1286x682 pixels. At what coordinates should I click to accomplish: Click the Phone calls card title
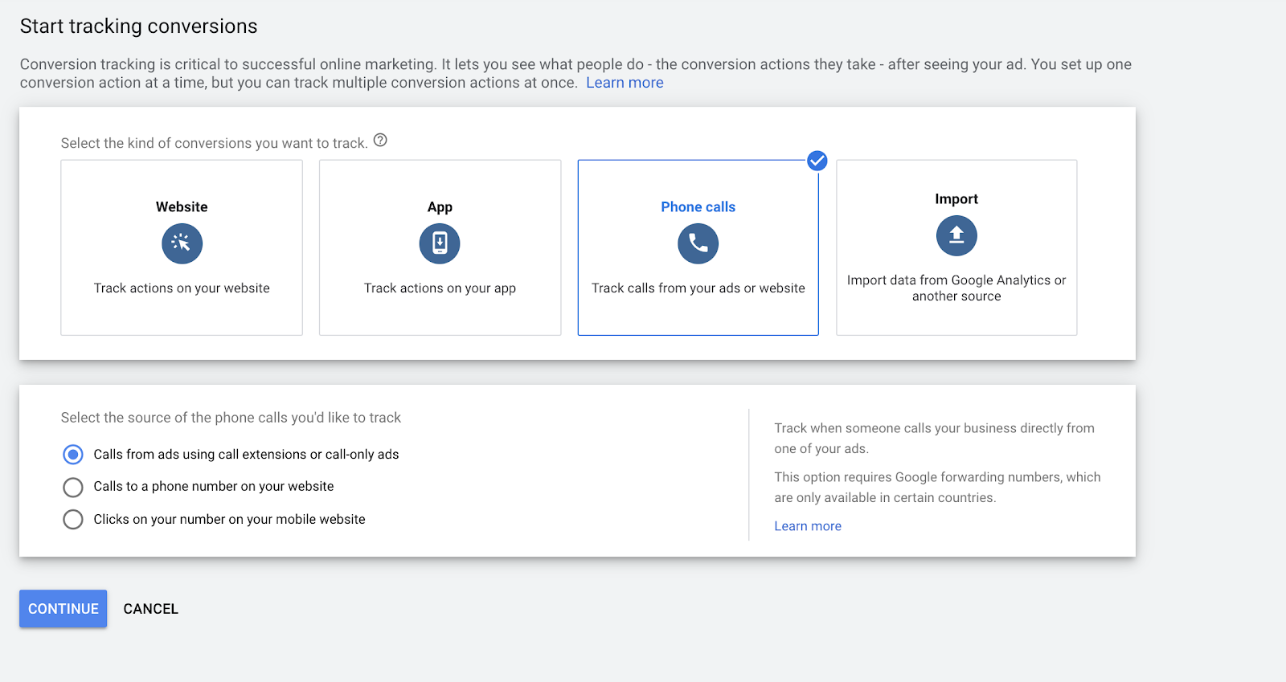coord(698,206)
